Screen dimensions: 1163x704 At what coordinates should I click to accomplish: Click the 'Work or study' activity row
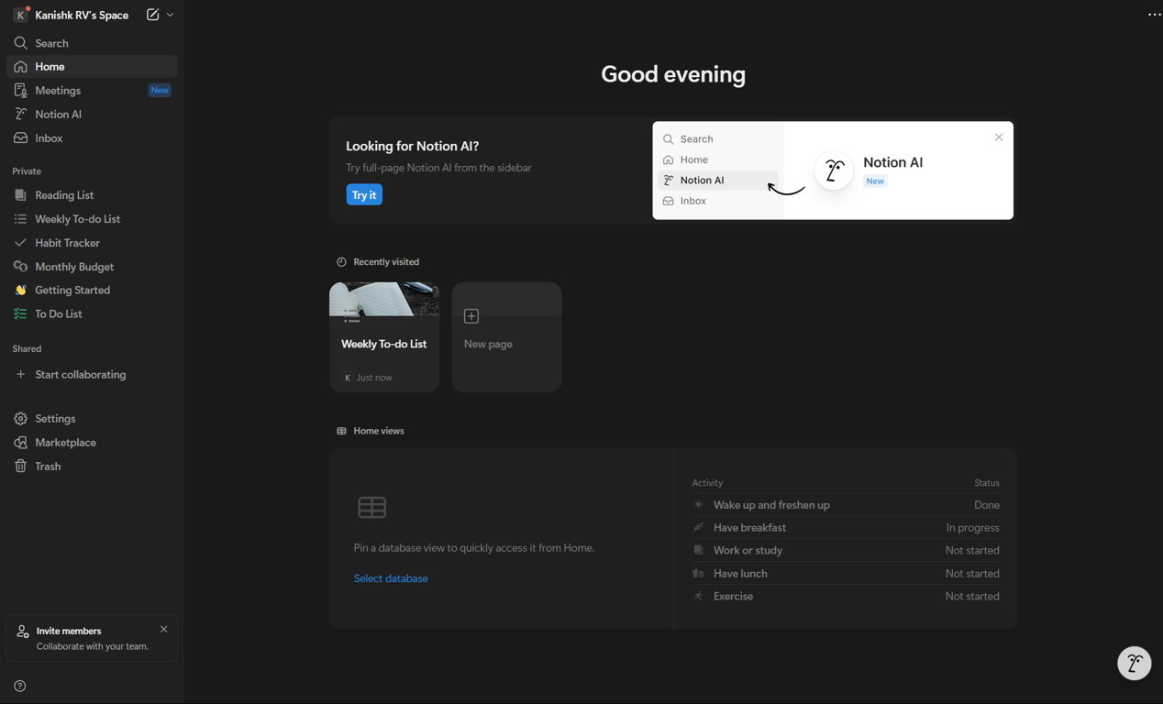tap(846, 550)
